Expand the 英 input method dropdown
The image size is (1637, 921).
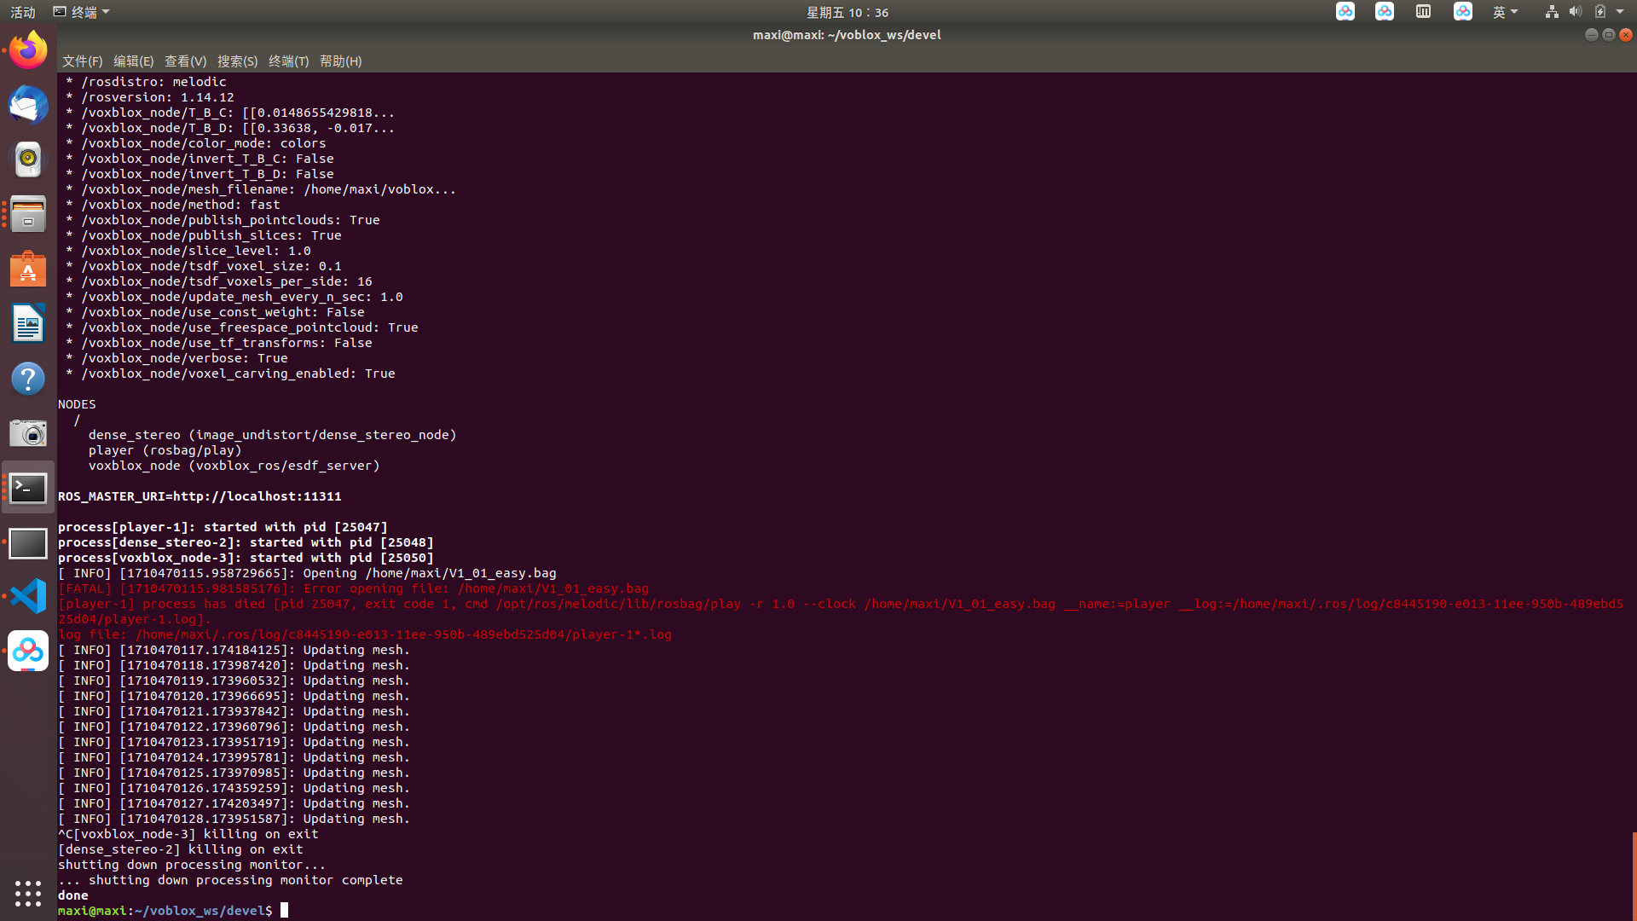click(x=1505, y=12)
